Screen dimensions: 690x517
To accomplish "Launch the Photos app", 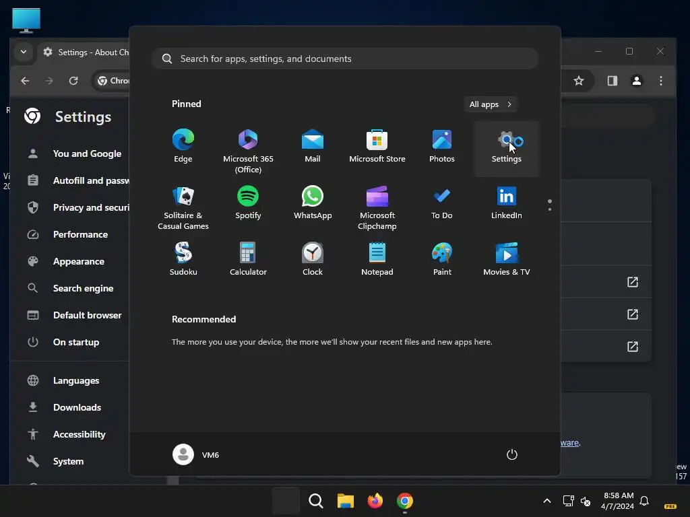I will 442,147.
